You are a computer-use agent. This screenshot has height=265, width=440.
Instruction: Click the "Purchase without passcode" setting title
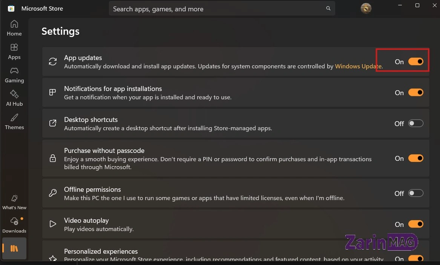click(104, 150)
